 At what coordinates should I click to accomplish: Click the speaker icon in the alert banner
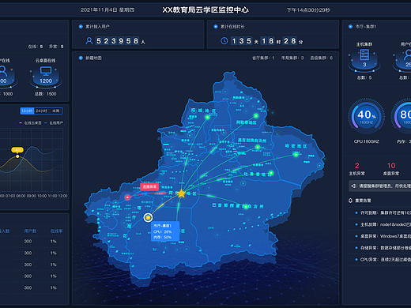353,186
